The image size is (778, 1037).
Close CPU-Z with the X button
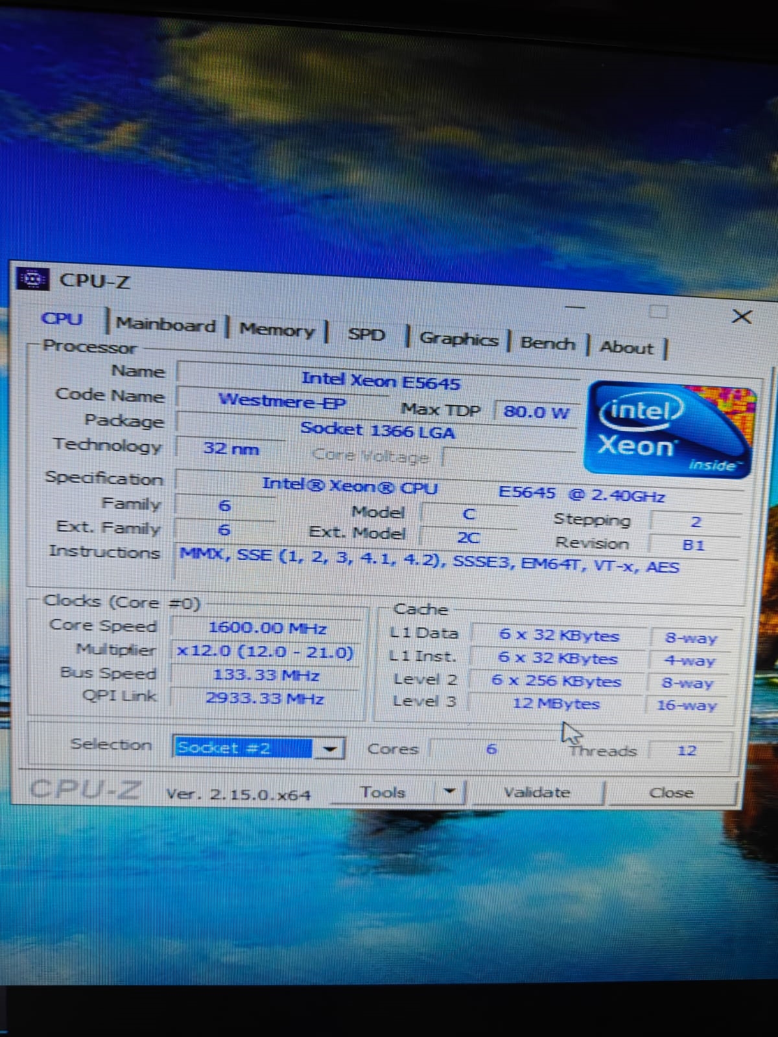[742, 316]
